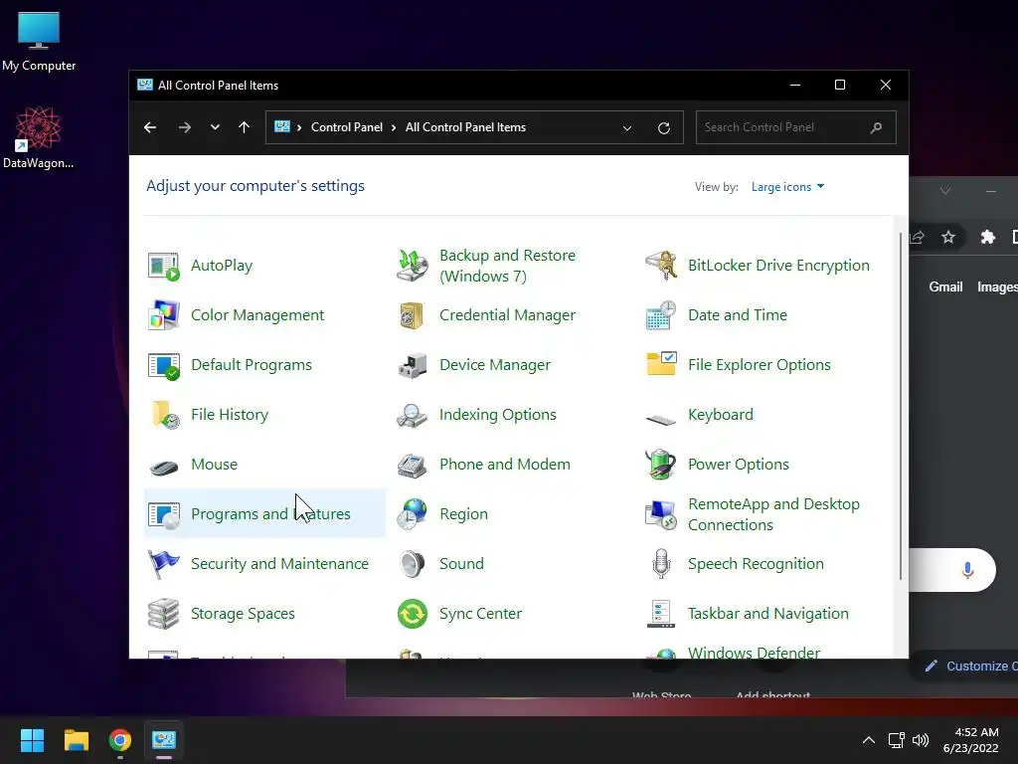
Task: Go up one level with Up arrow
Action: [245, 127]
